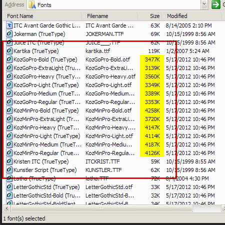Sort by the Font Name column header
This screenshot has height=225, width=225.
[x=43, y=16]
